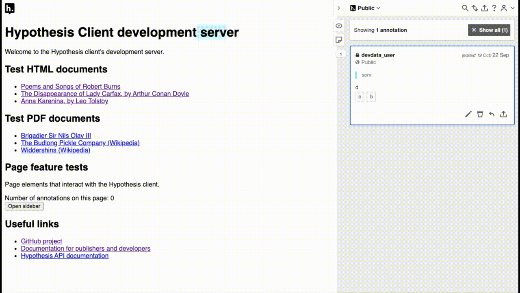Open the search annotations tool

[465, 8]
